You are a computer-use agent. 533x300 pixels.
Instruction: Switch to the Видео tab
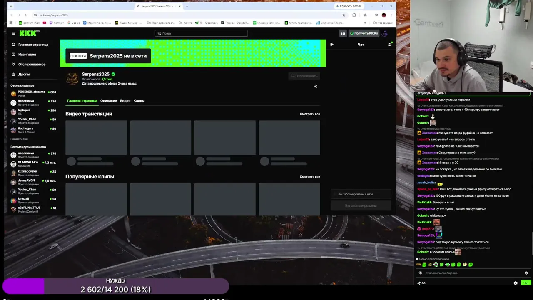(125, 101)
